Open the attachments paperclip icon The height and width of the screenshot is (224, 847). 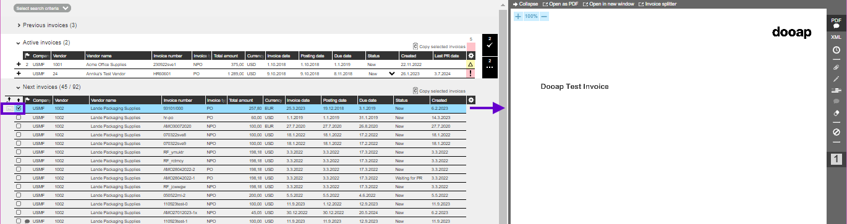[x=836, y=67]
